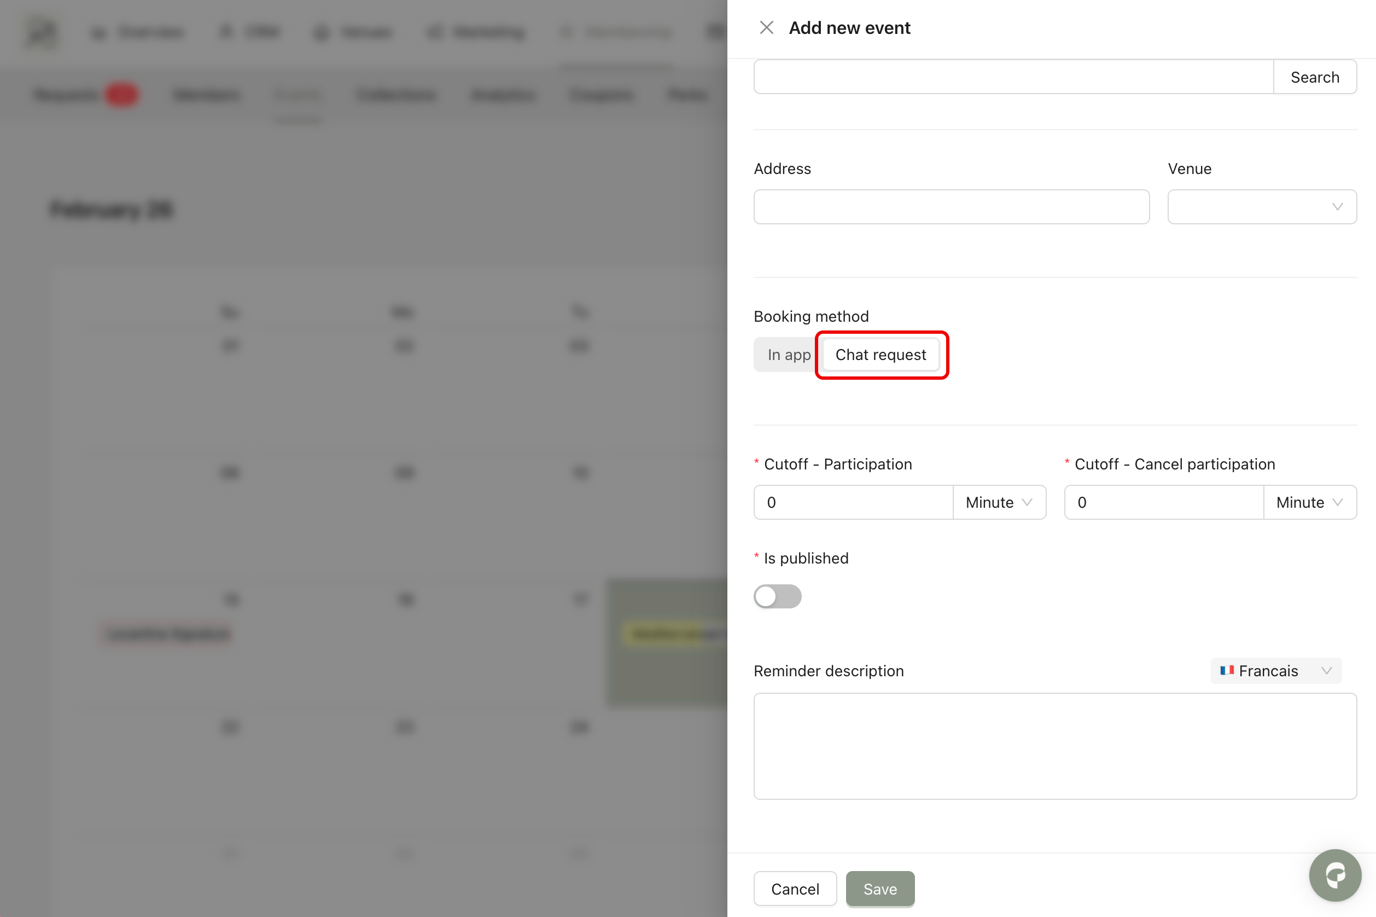Image resolution: width=1376 pixels, height=917 pixels.
Task: Click the search text field
Action: [1013, 77]
